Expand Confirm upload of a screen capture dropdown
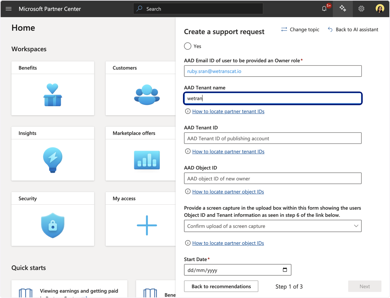 tap(273, 226)
